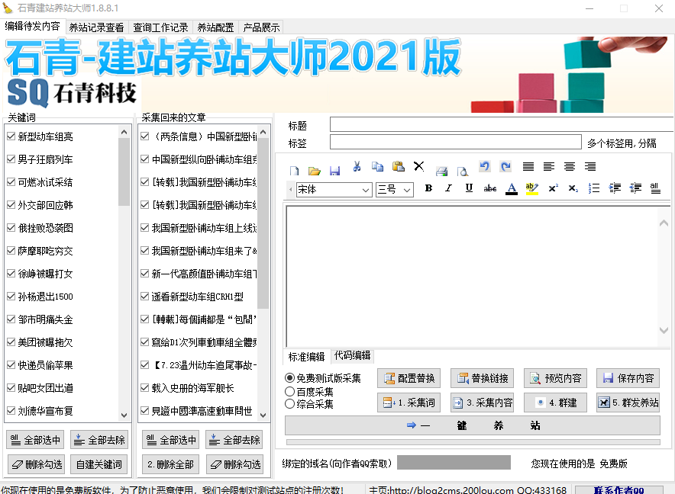675x494 pixels.
Task: Click the 配置替换 button
Action: (x=409, y=378)
